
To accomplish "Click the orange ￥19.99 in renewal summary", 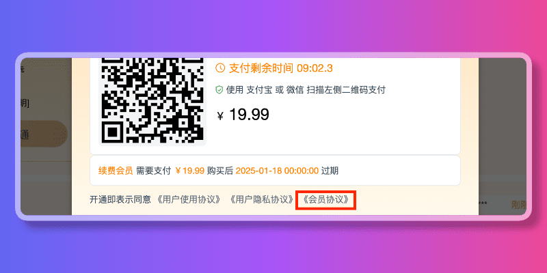I will tap(189, 171).
